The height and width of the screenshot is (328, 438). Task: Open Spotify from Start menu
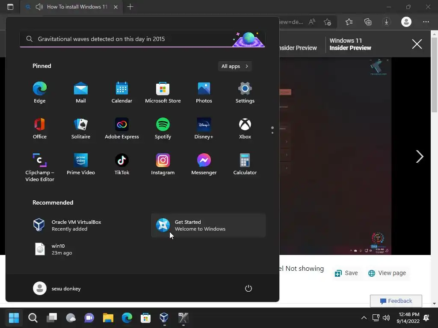click(x=163, y=129)
